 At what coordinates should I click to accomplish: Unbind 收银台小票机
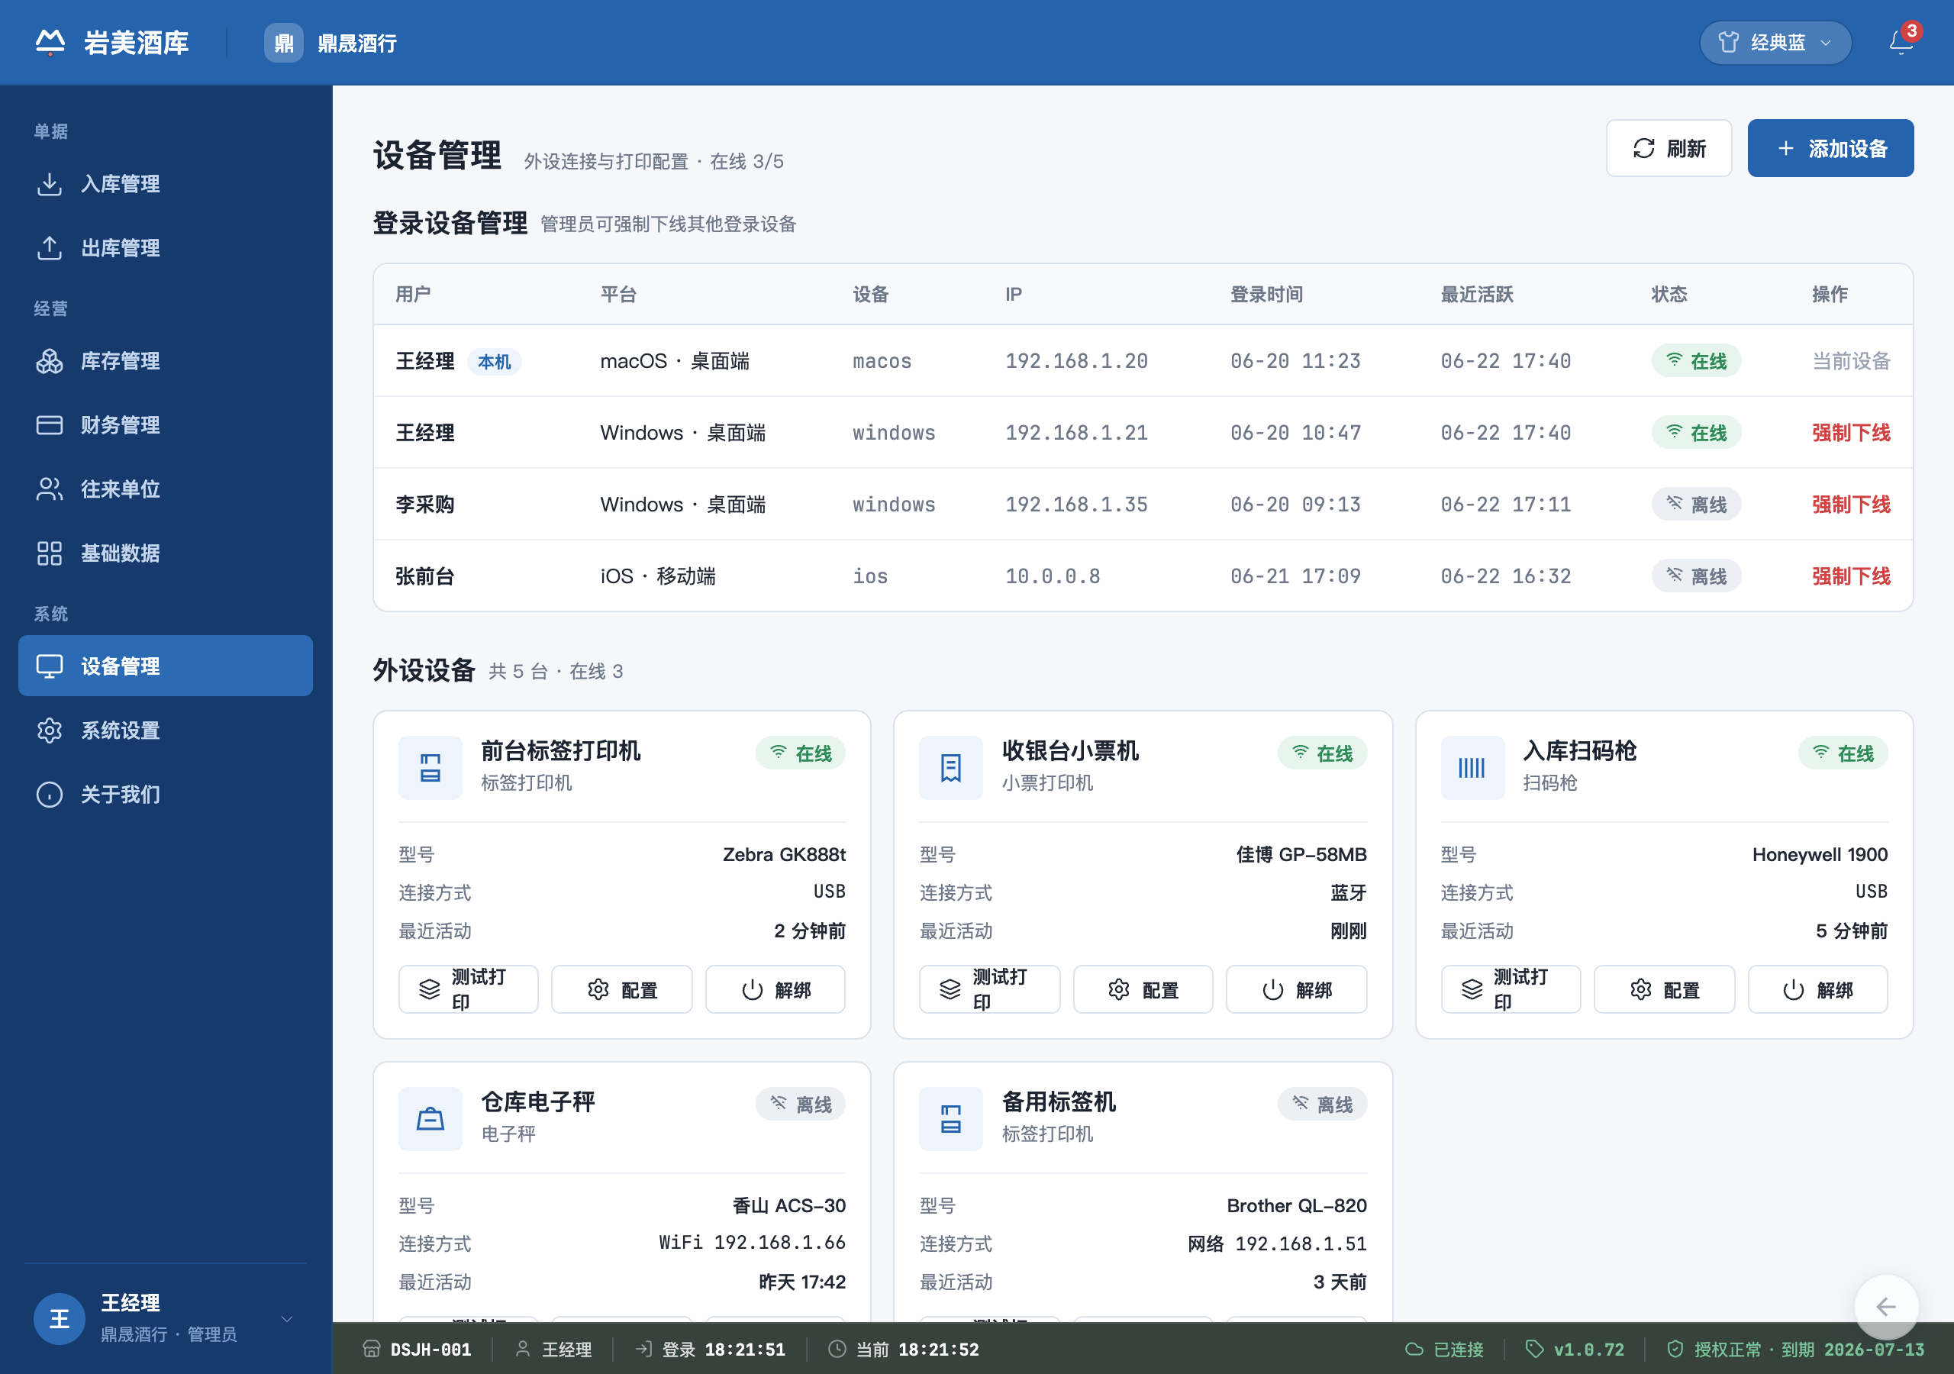pyautogui.click(x=1296, y=989)
